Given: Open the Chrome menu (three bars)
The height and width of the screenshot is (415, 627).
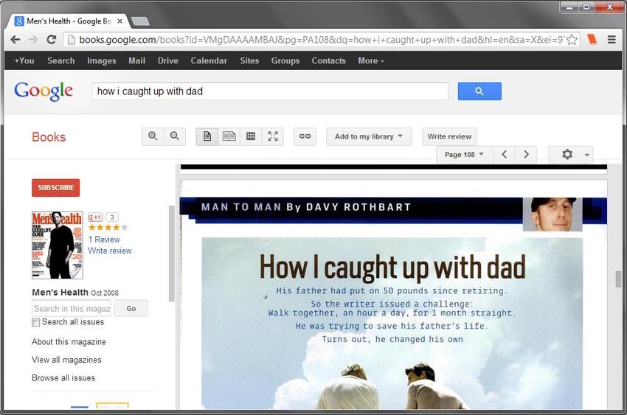Looking at the screenshot, I should coord(612,40).
